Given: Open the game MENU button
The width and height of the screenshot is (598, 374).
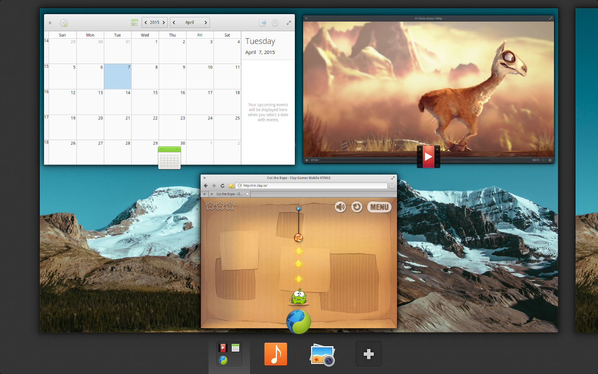Looking at the screenshot, I should pos(380,207).
